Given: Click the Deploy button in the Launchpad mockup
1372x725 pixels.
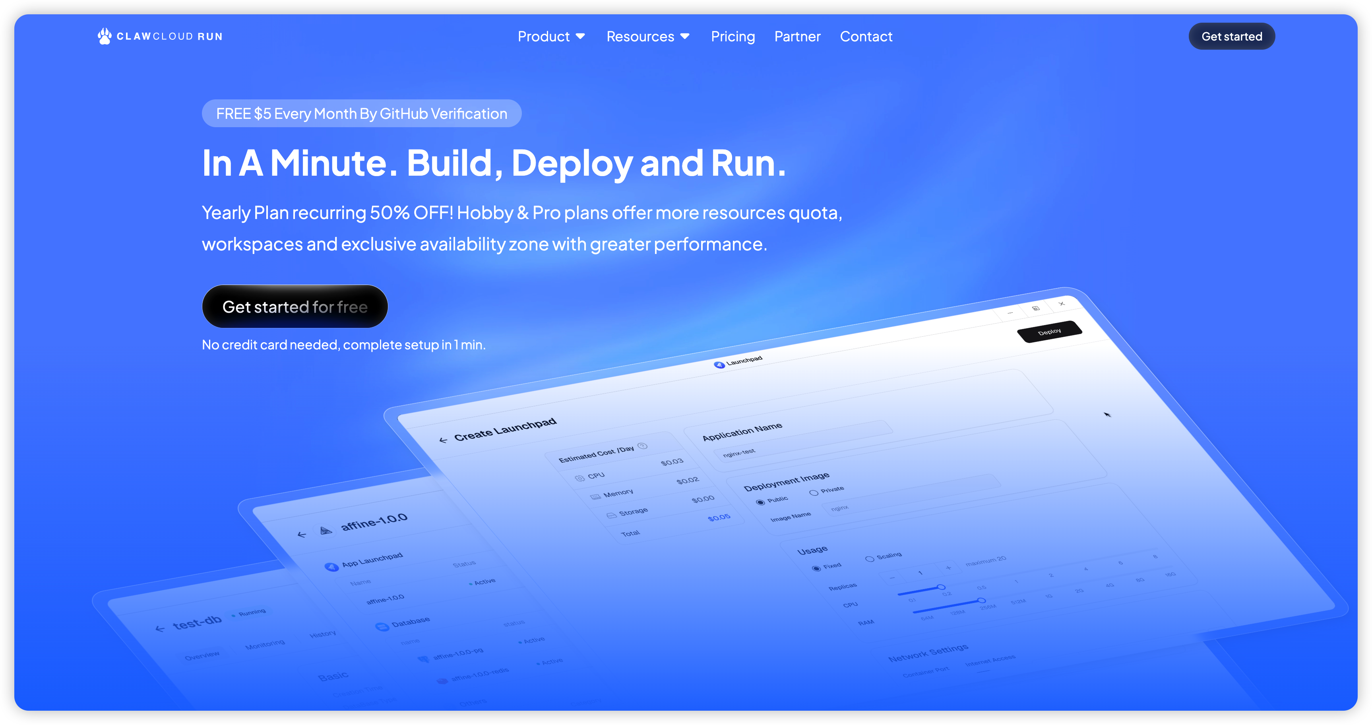Looking at the screenshot, I should click(x=1049, y=331).
